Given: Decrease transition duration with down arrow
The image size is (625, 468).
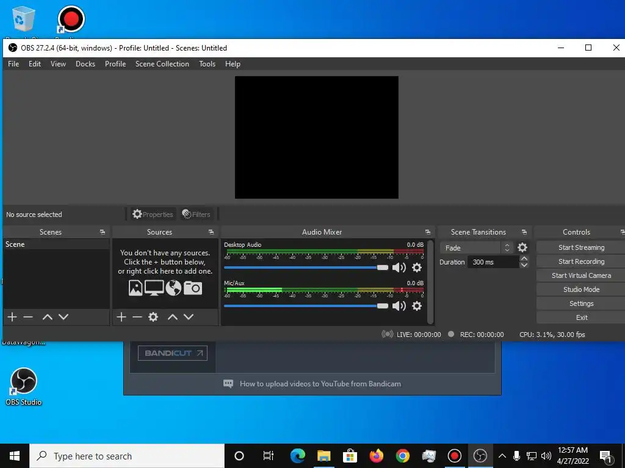Looking at the screenshot, I should tap(524, 264).
